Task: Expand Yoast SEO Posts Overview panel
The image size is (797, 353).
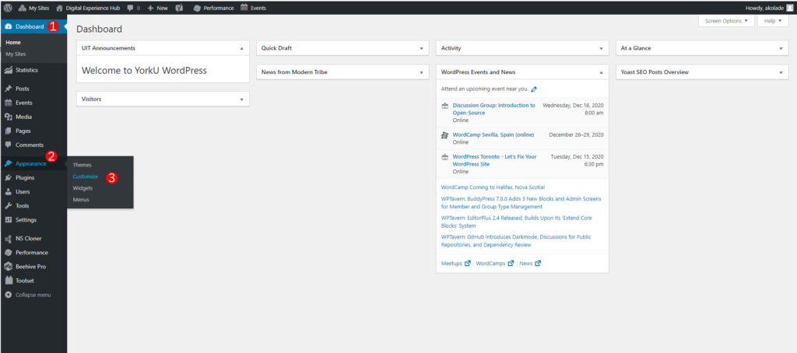Action: (781, 72)
